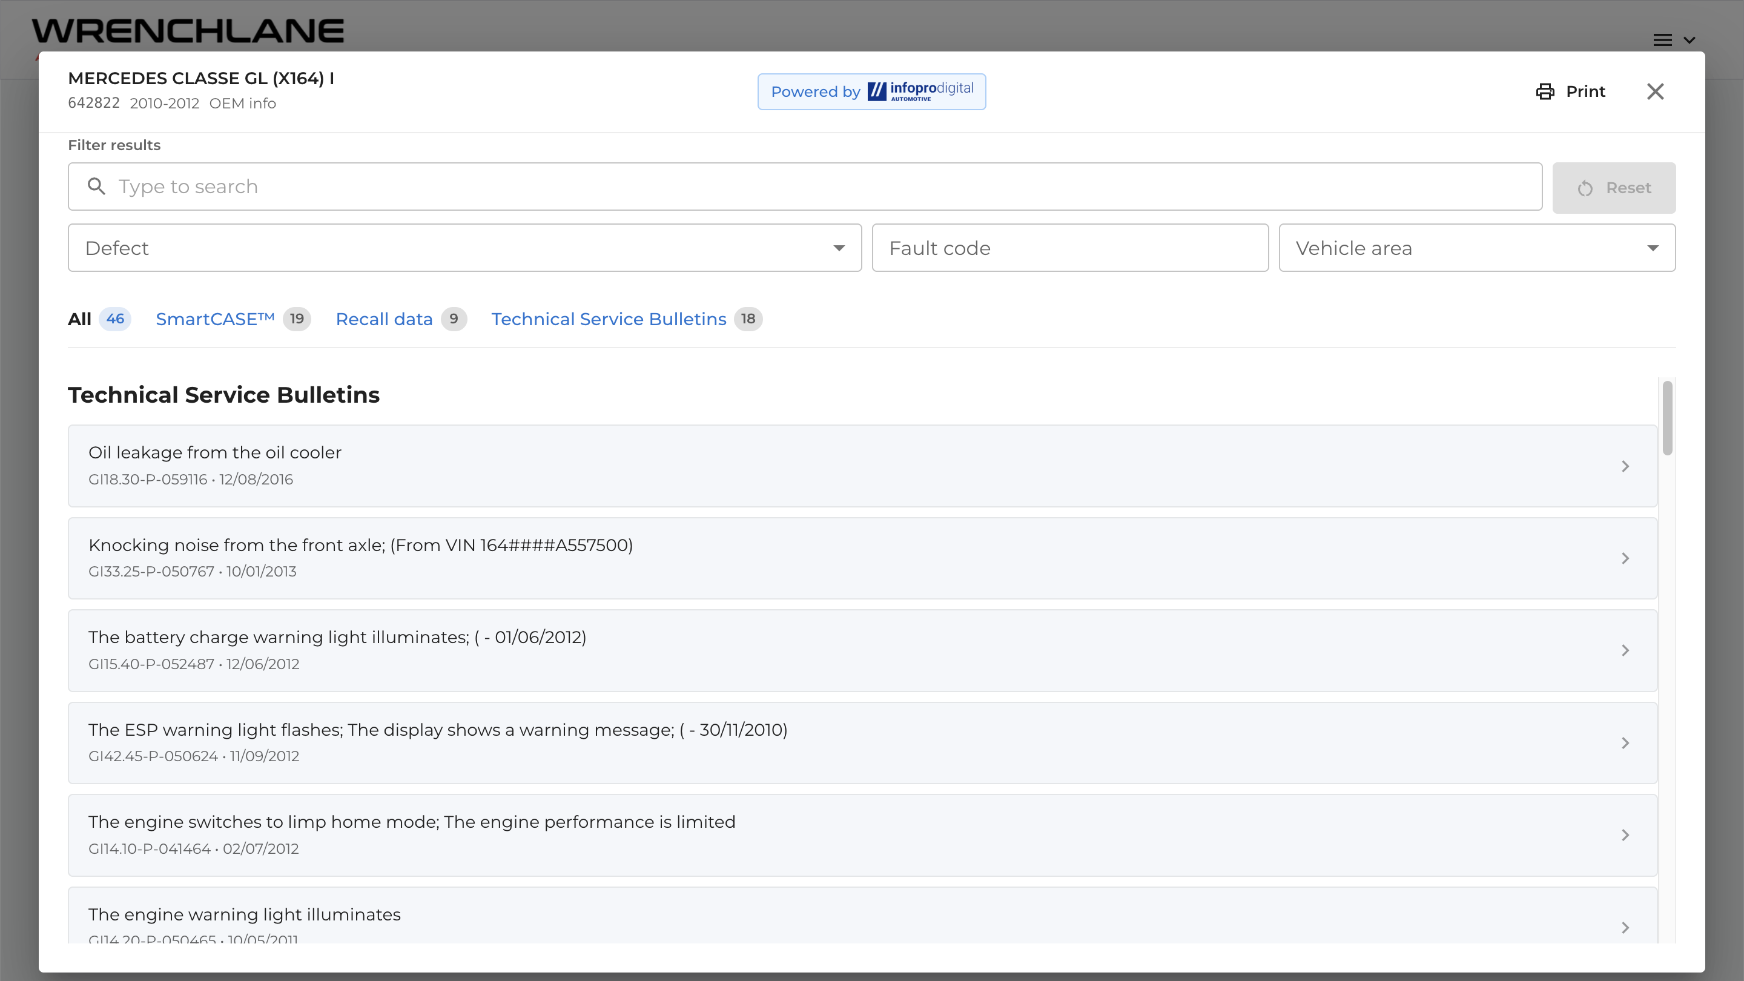Viewport: 1744px width, 981px height.
Task: Click the All count badge 46
Action: click(115, 319)
